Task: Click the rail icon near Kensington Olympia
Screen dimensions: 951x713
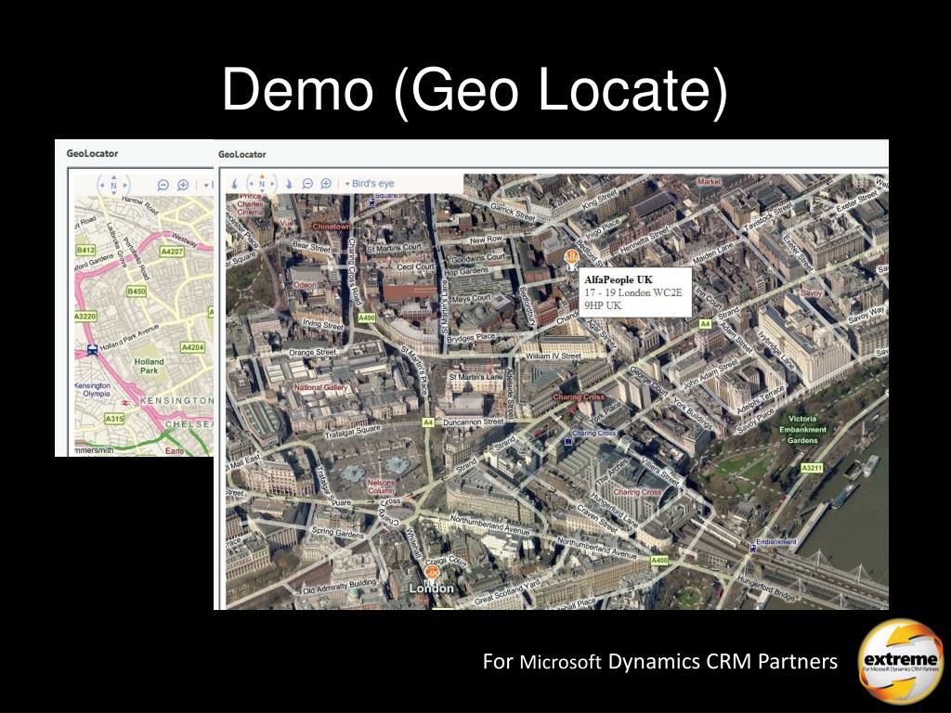Action: (125, 403)
